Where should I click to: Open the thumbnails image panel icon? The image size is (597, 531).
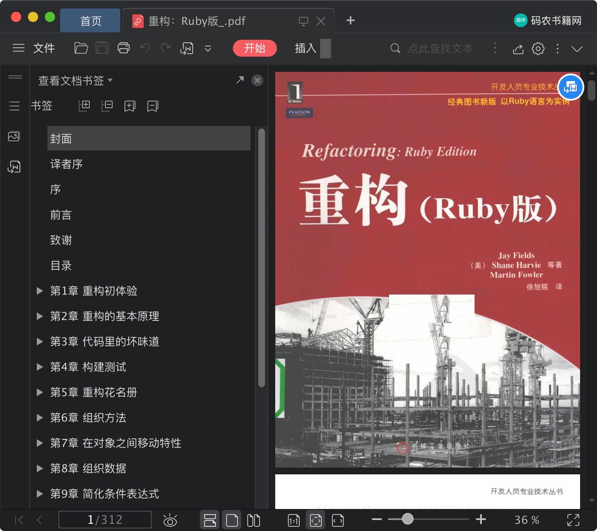click(x=14, y=136)
